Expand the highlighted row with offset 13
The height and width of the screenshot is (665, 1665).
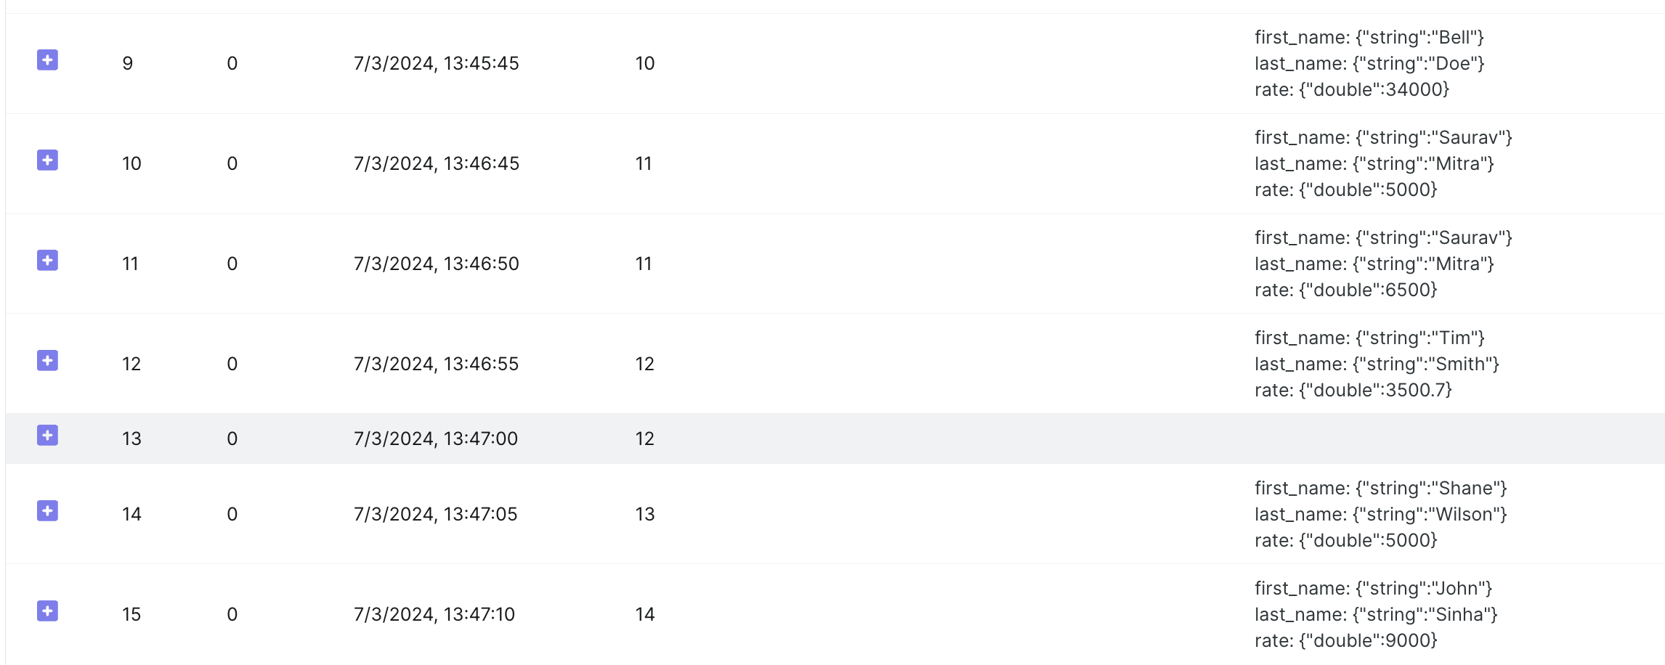point(47,436)
